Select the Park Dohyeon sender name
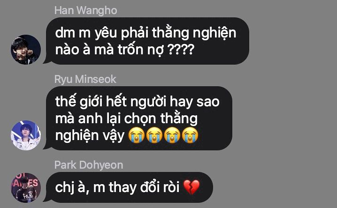 coord(89,165)
